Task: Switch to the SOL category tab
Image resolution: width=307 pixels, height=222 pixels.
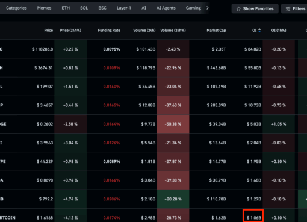Action: coord(84,8)
